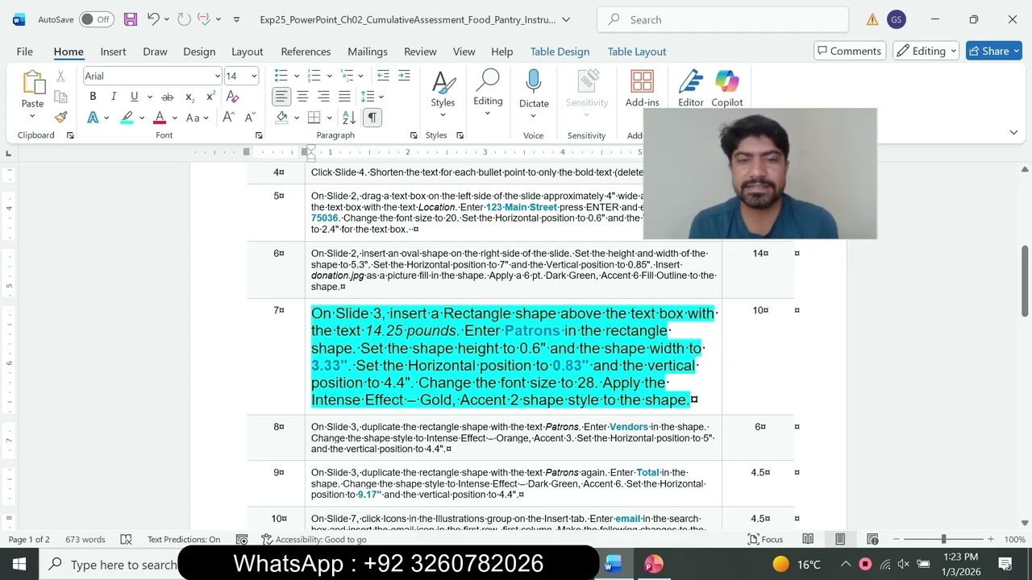The image size is (1032, 580).
Task: Apply the turquoise text highlight color
Action: click(x=127, y=118)
